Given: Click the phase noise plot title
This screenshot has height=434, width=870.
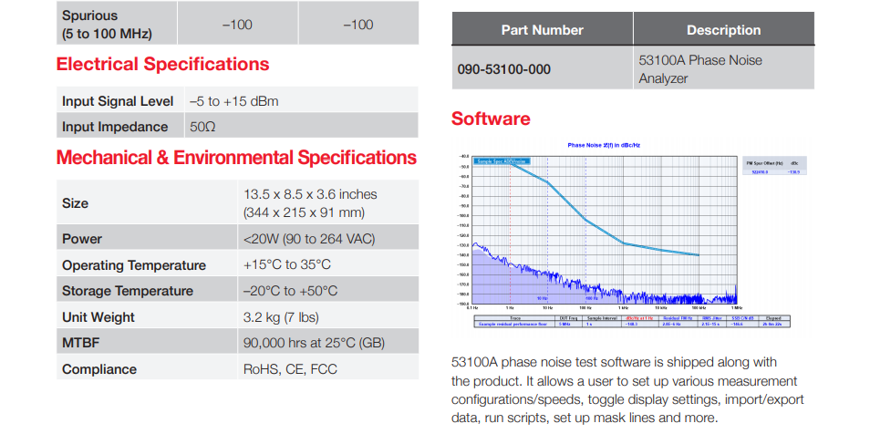Looking at the screenshot, I should pyautogui.click(x=605, y=145).
